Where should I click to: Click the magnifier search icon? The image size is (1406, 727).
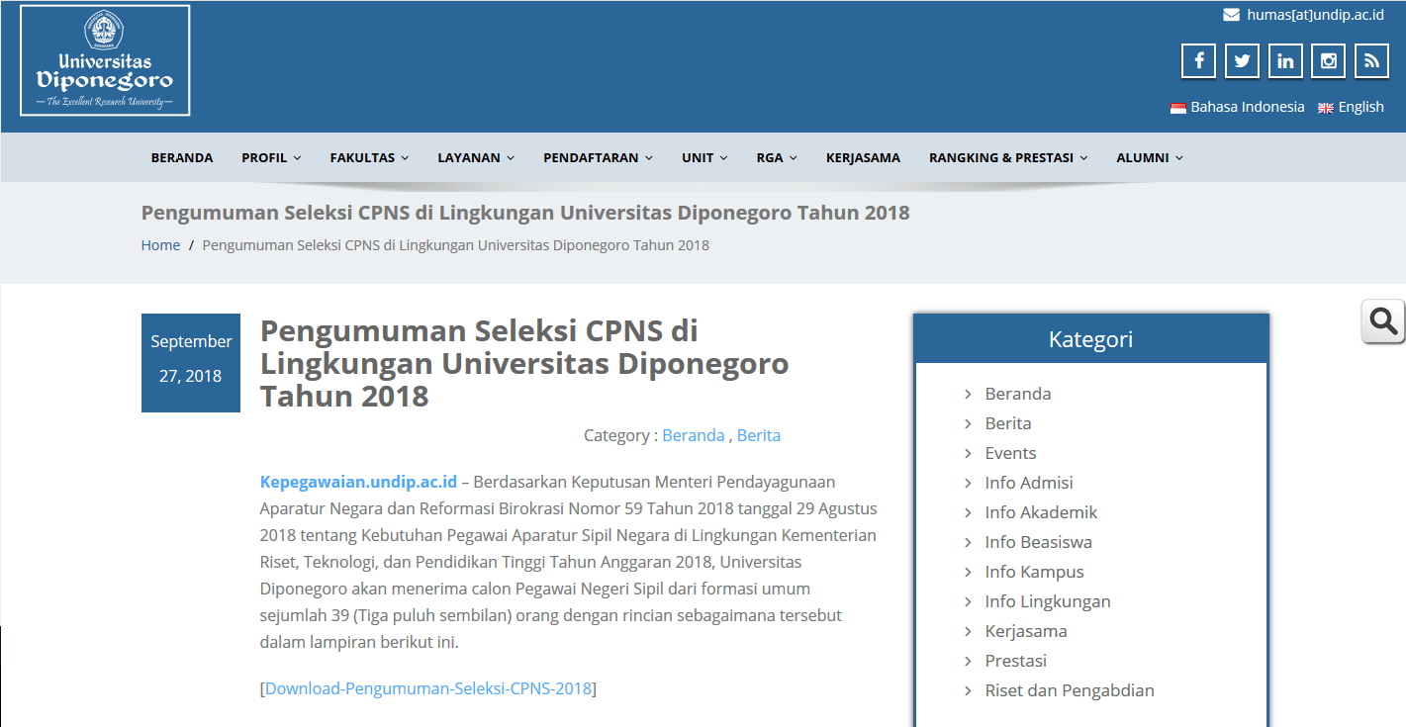point(1383,321)
